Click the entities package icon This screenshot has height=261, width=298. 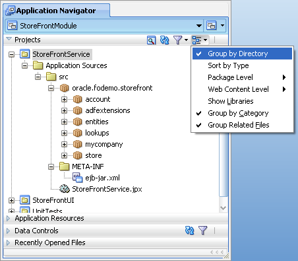click(78, 122)
